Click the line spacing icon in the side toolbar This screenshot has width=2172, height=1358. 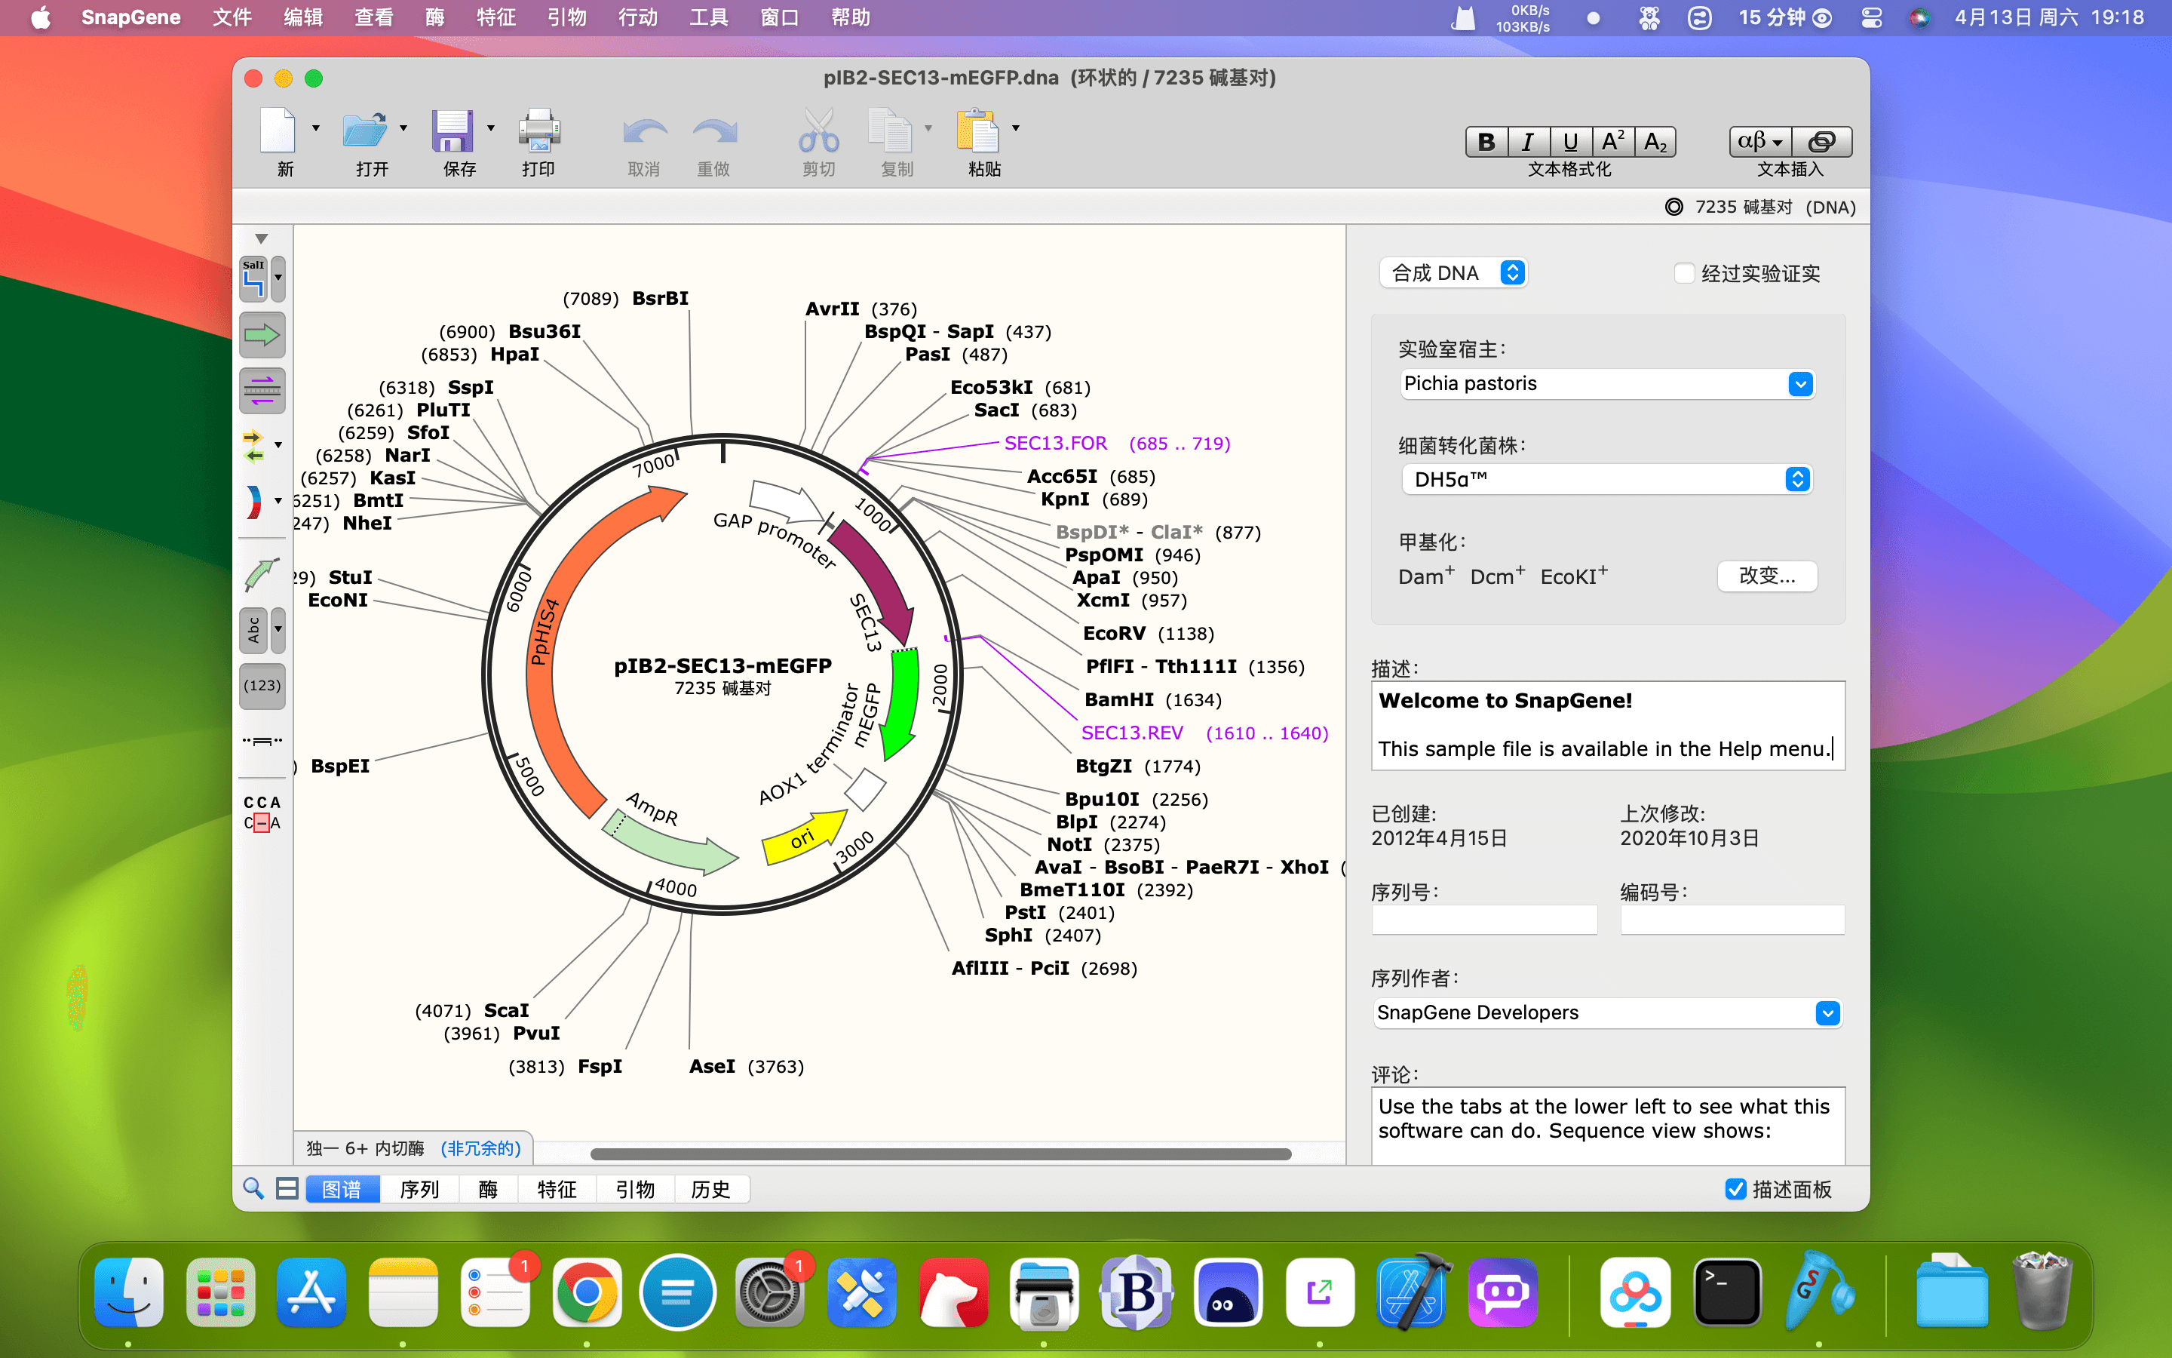[262, 741]
